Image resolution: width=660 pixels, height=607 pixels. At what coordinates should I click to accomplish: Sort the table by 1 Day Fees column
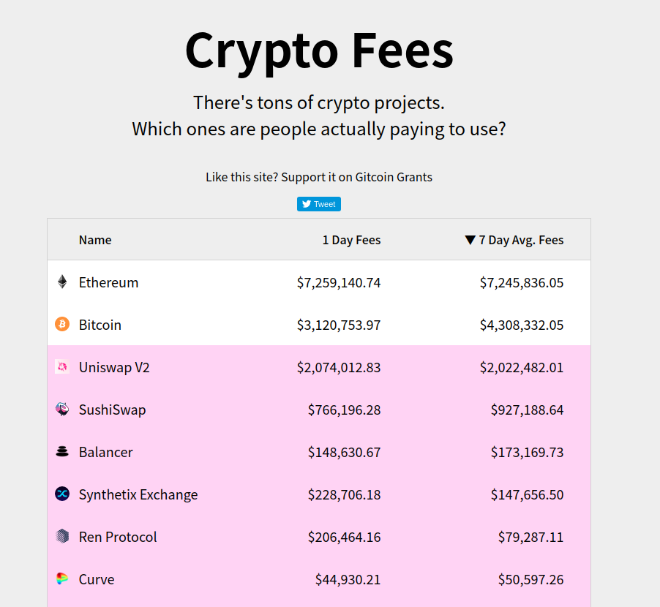click(351, 240)
